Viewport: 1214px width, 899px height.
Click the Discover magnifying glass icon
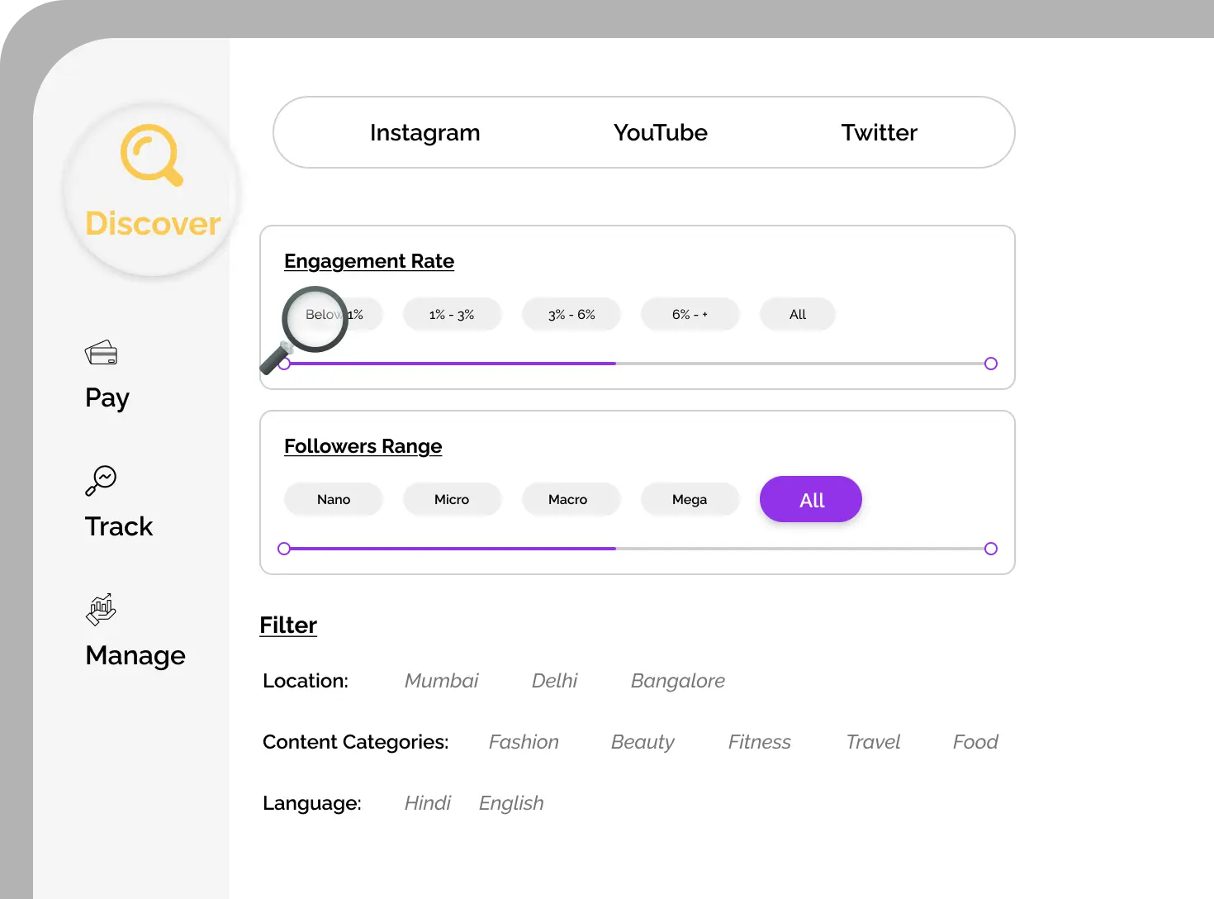(x=152, y=155)
